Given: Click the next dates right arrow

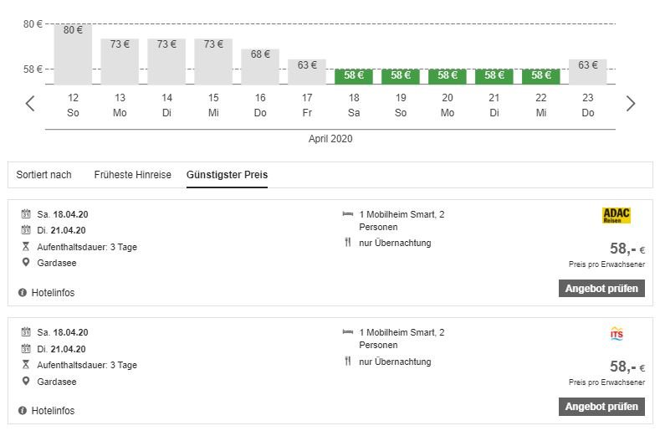Looking at the screenshot, I should click(x=631, y=104).
